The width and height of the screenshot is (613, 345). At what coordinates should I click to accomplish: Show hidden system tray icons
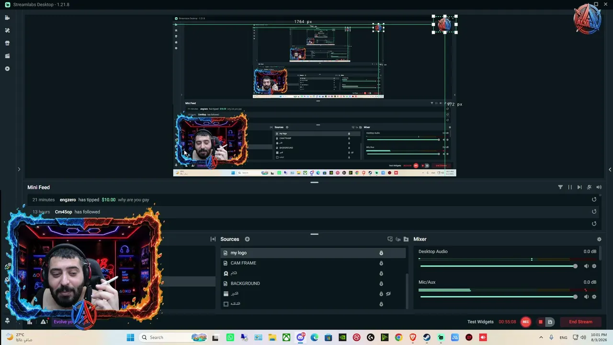click(x=541, y=337)
